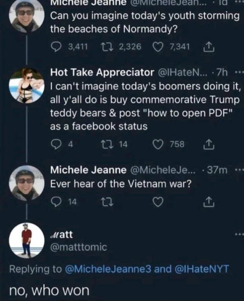244x301 pixels.
Task: Like the tweet with 7,341 likes
Action: (x=158, y=47)
